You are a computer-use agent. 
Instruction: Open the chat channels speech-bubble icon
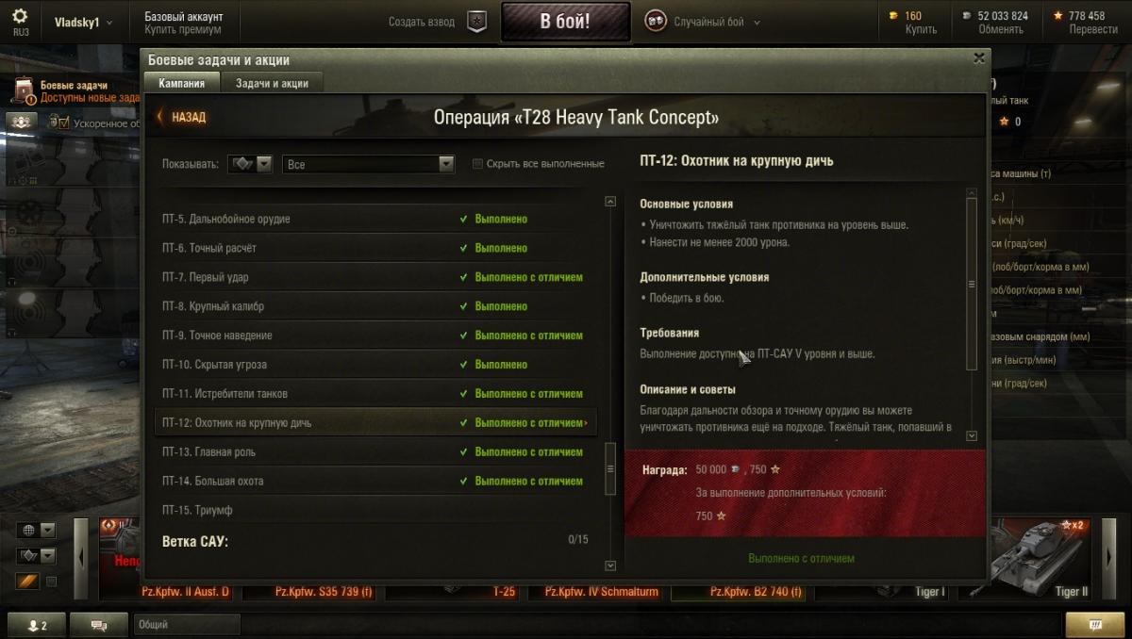[102, 625]
